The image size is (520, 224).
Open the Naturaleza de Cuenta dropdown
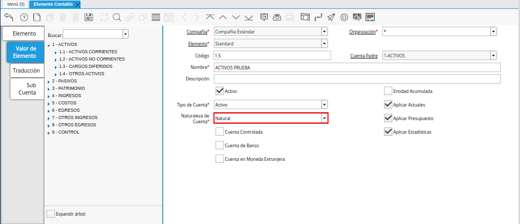click(x=324, y=118)
